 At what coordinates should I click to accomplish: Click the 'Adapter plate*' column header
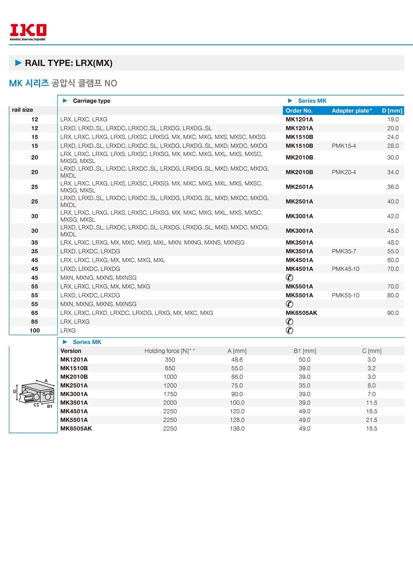[x=352, y=111]
